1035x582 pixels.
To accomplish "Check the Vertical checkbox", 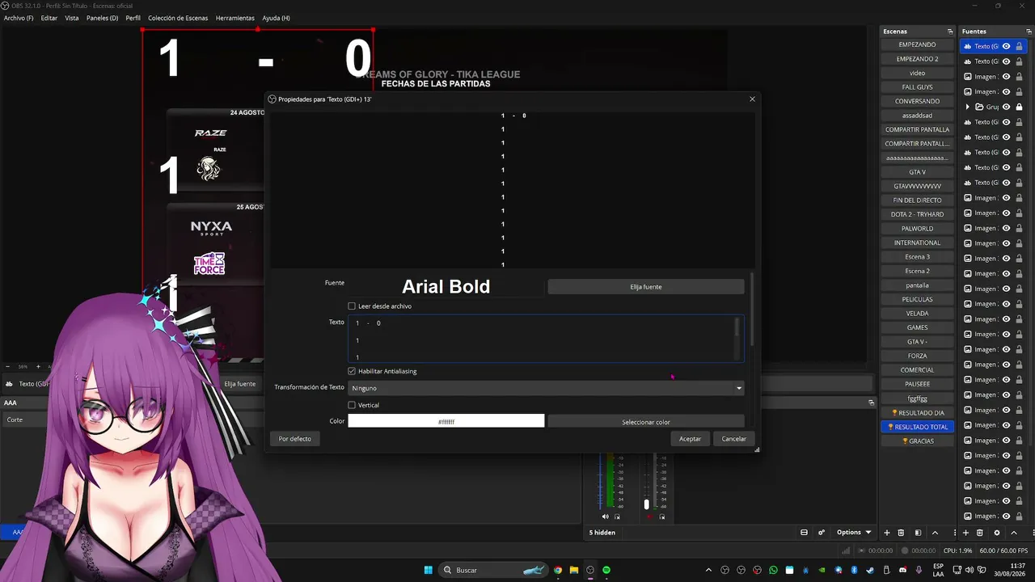I will (352, 405).
